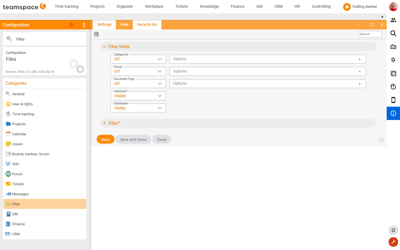Open the Time tracking menu
The width and height of the screenshot is (400, 250).
(67, 6)
